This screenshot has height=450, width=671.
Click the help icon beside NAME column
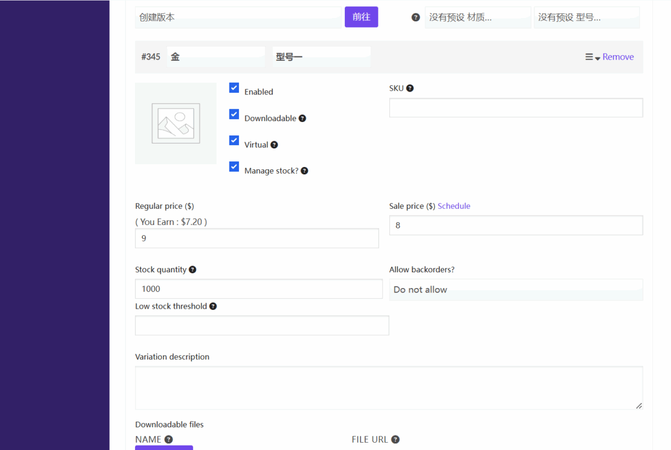click(x=168, y=439)
